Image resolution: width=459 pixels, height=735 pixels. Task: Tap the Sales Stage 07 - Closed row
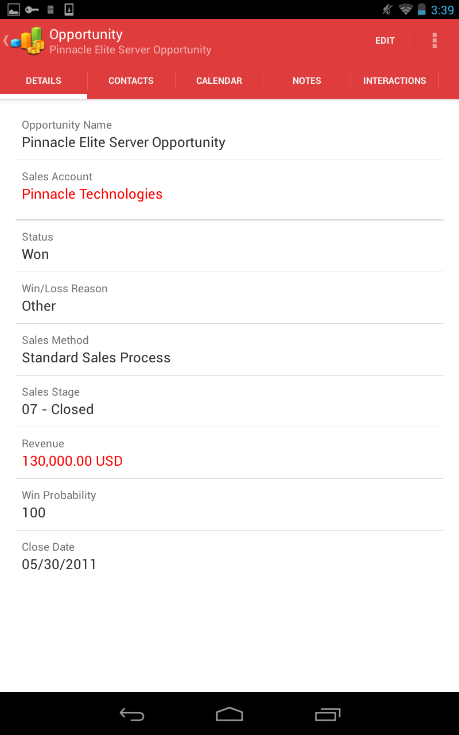point(229,401)
